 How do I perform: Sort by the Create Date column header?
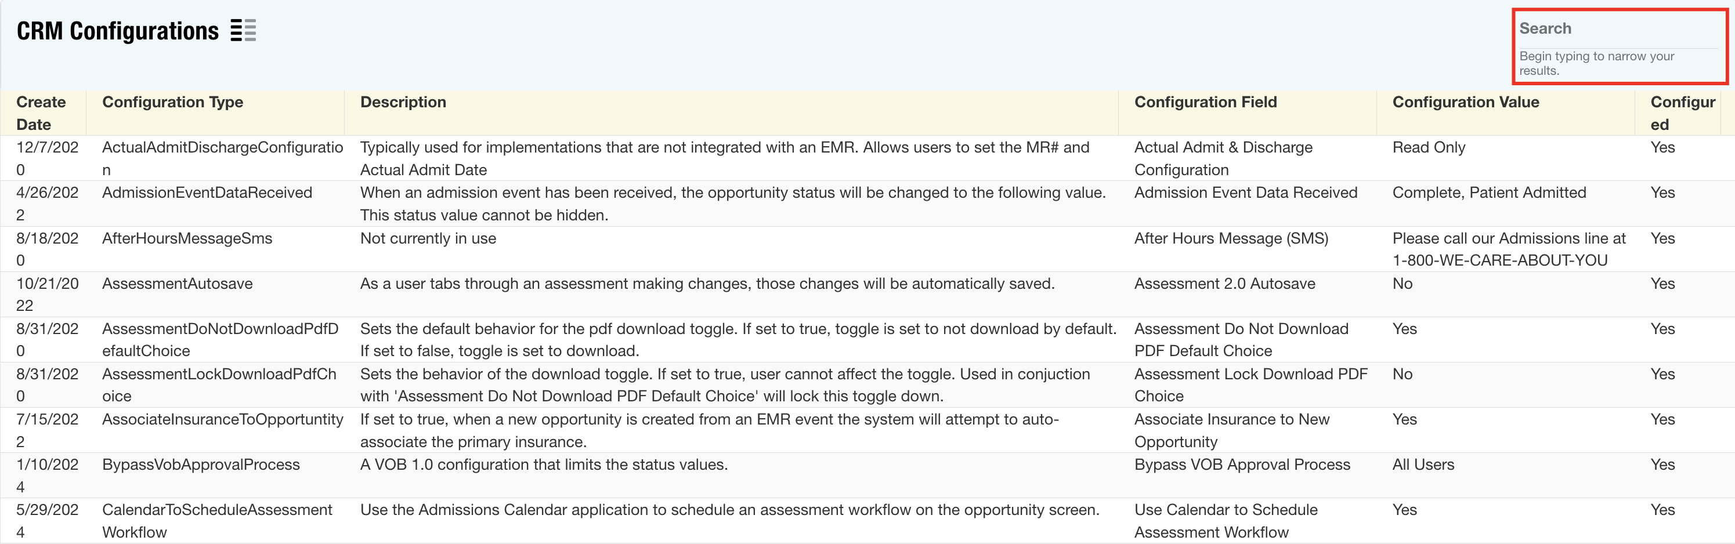click(x=42, y=113)
